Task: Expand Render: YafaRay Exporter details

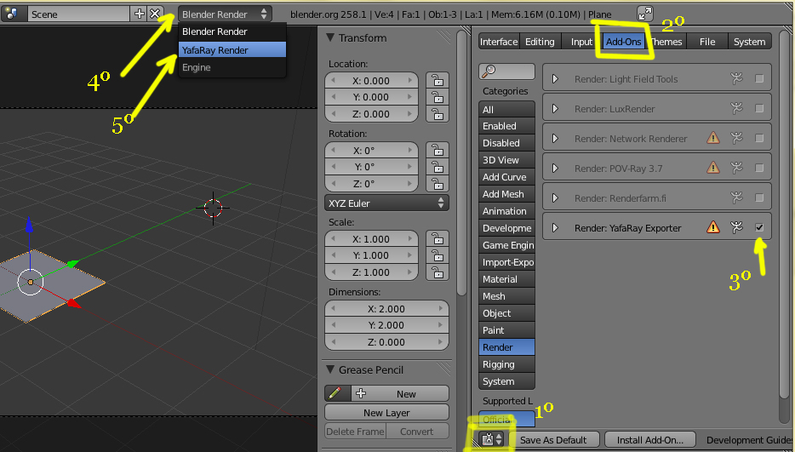Action: [555, 228]
